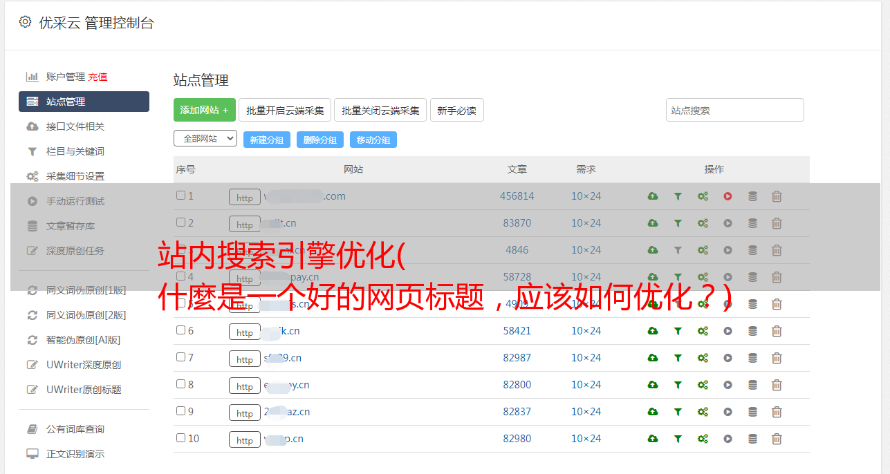Click the database icon in row 10
The image size is (890, 474).
tap(752, 439)
